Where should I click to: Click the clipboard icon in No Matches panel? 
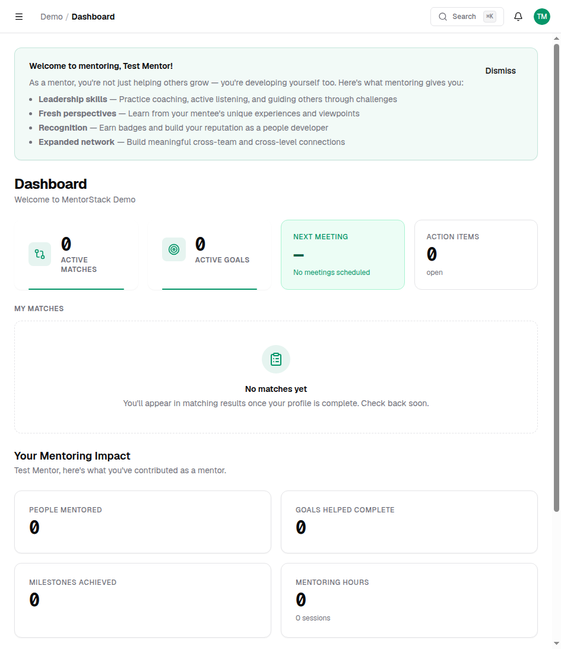[x=275, y=359]
